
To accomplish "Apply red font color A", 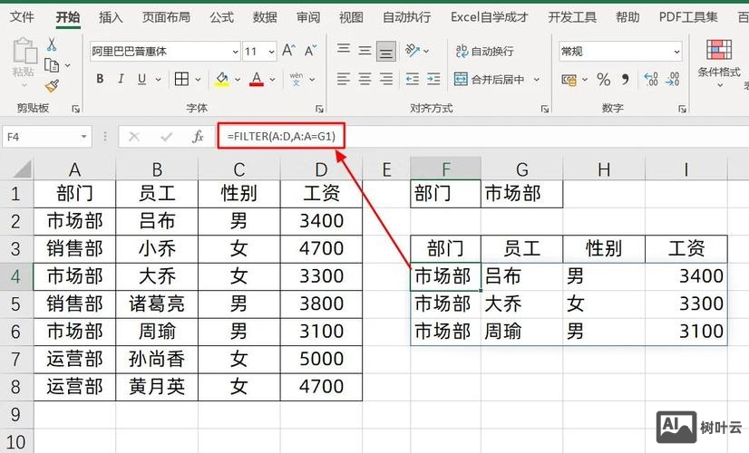I will pos(257,79).
